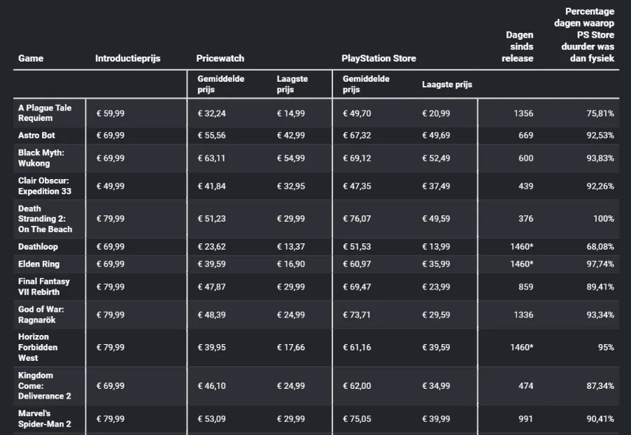Click Kingdom Come: Deliverance 2 title
The width and height of the screenshot is (631, 435).
click(x=45, y=385)
